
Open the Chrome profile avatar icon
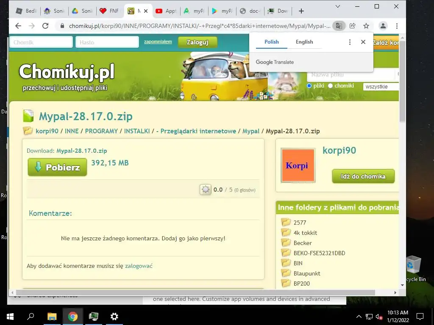tap(383, 26)
